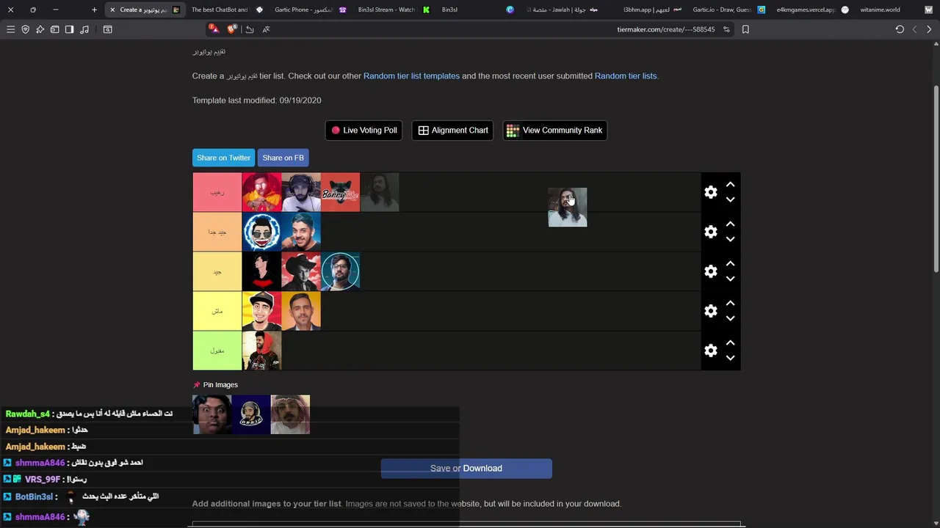
Task: Select the cowboy hat image in جيد tier
Action: tap(301, 271)
